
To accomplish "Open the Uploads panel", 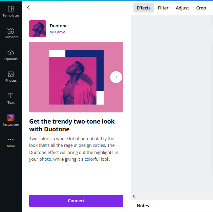I will [11, 55].
